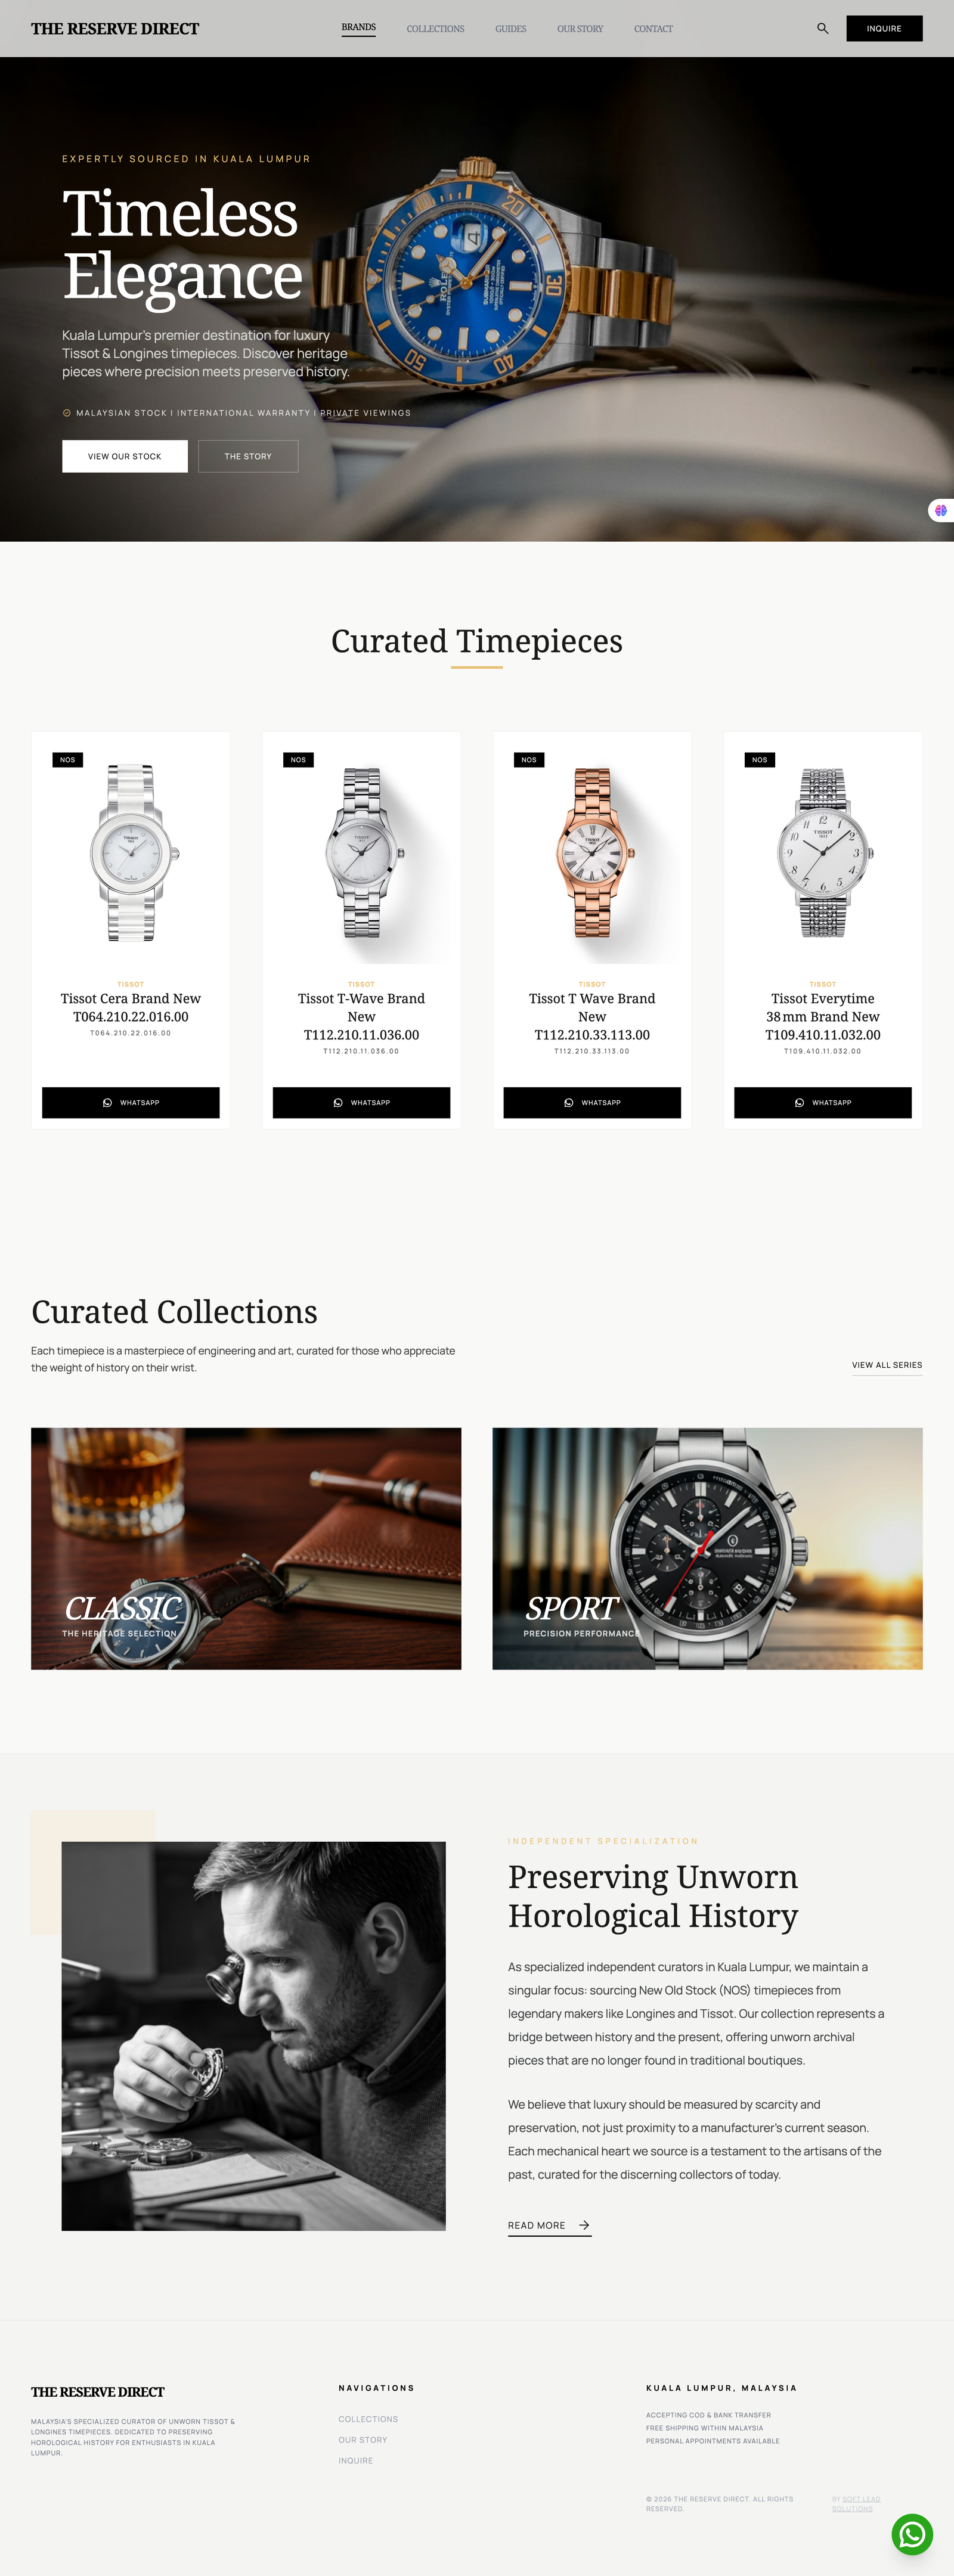Click the arrow icon next to Read More

click(584, 2225)
